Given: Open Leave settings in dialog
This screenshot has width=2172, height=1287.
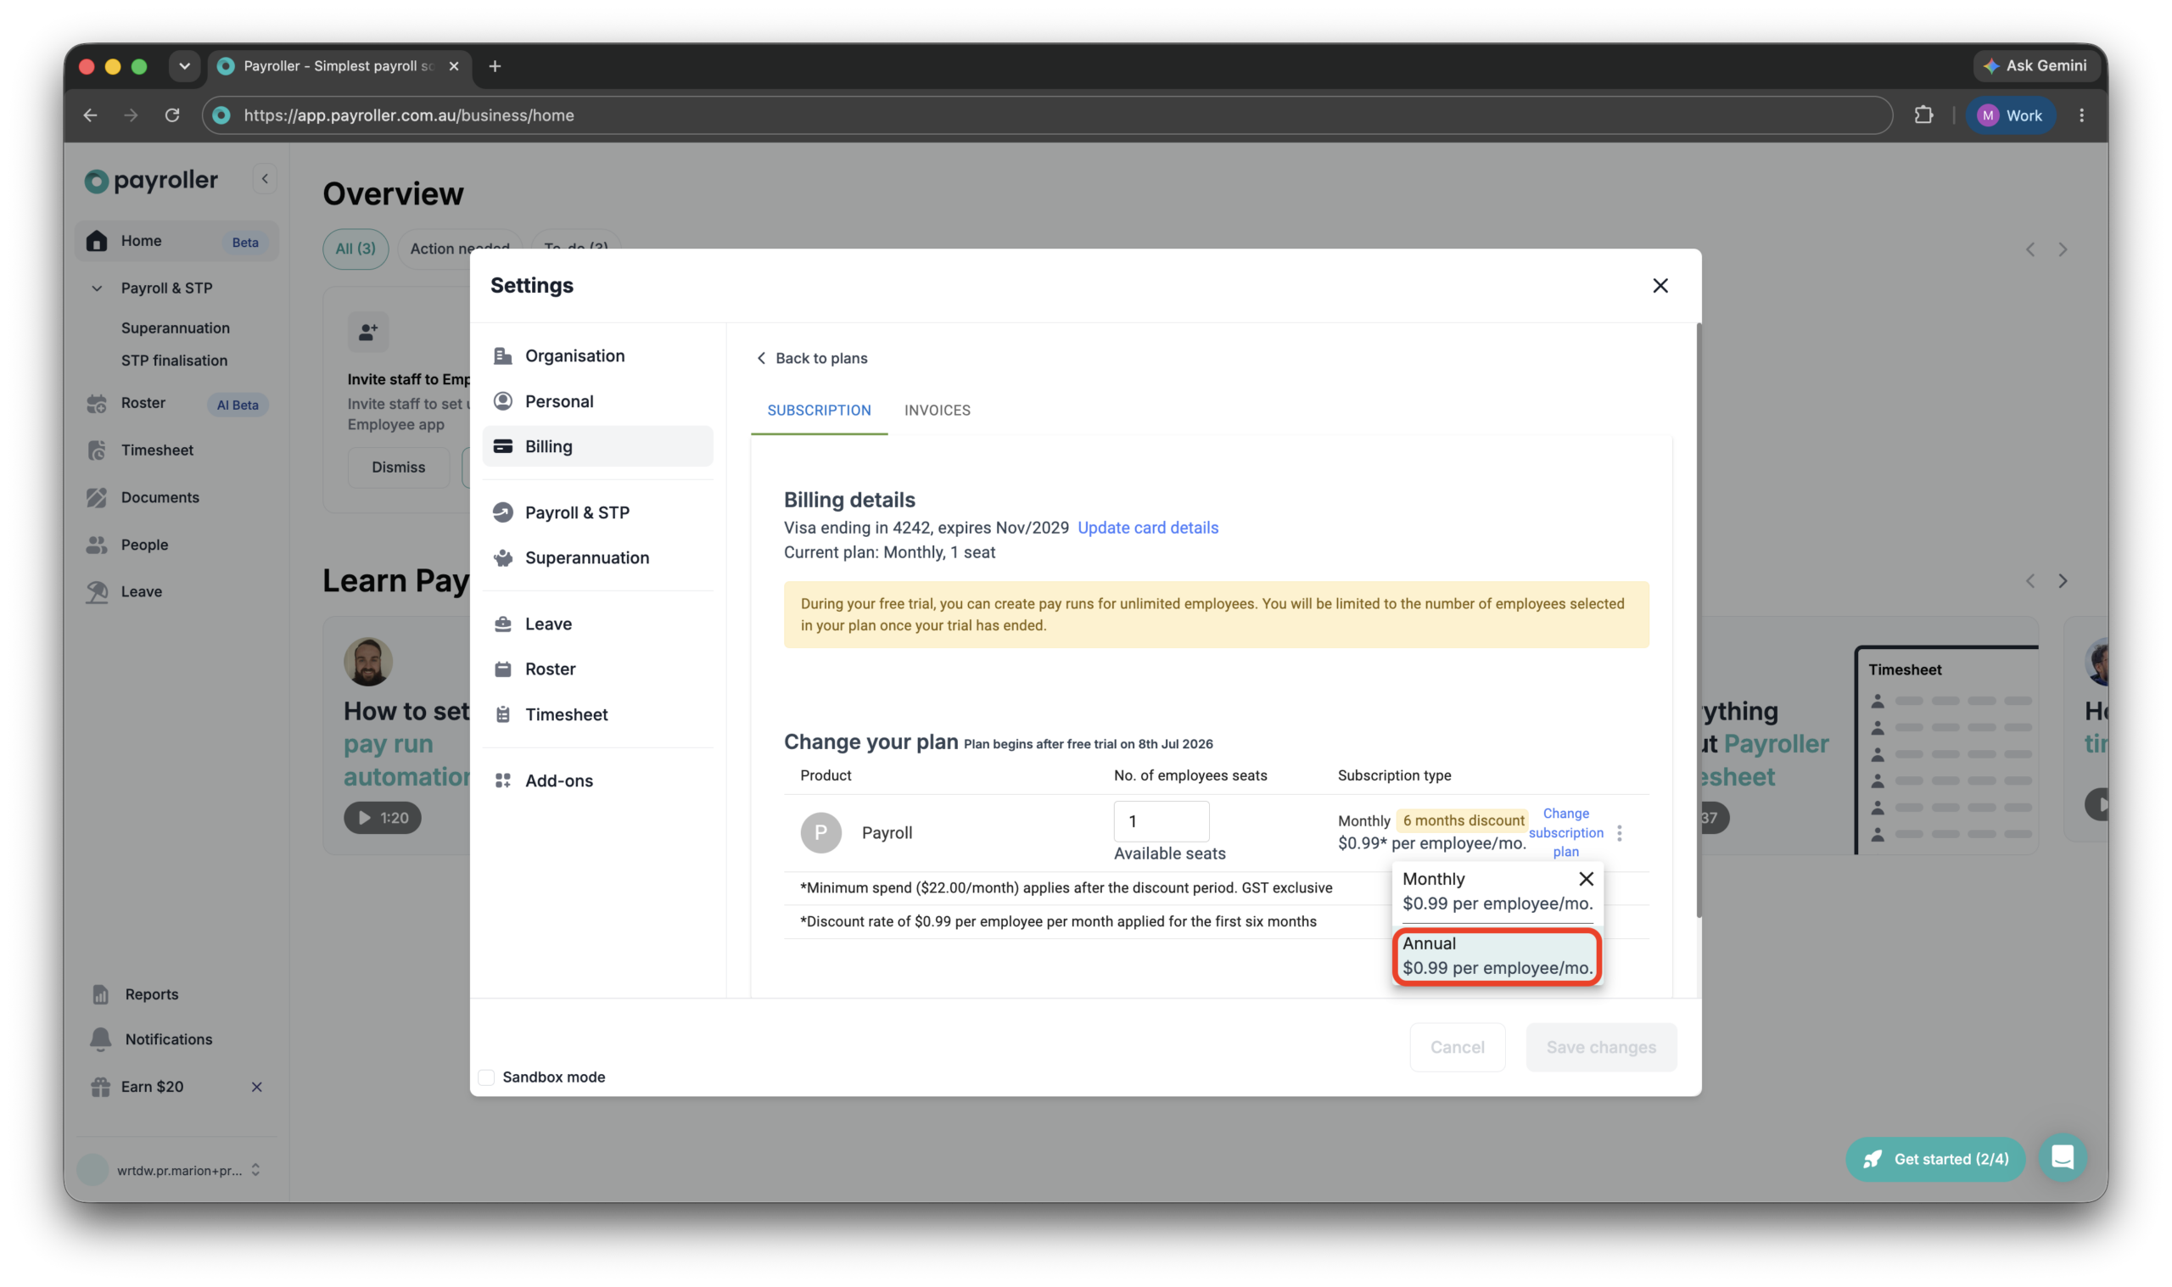Looking at the screenshot, I should point(596,623).
